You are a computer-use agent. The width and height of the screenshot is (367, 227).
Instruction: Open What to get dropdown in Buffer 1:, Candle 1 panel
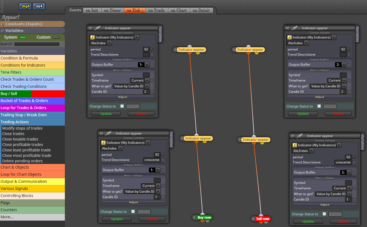tap(158, 192)
